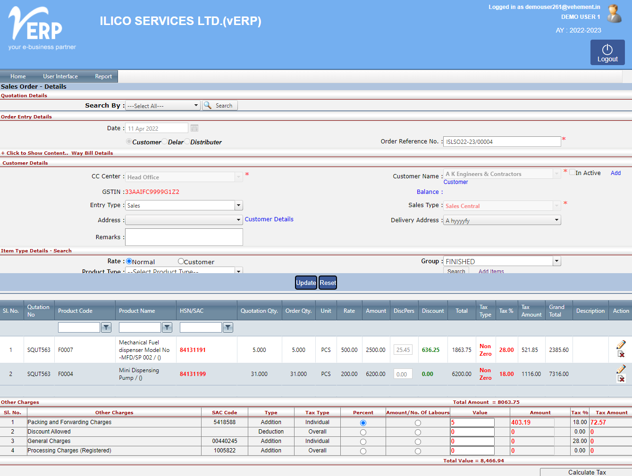The image size is (632, 476).
Task: Select the Distributer radio button
Action: [187, 142]
